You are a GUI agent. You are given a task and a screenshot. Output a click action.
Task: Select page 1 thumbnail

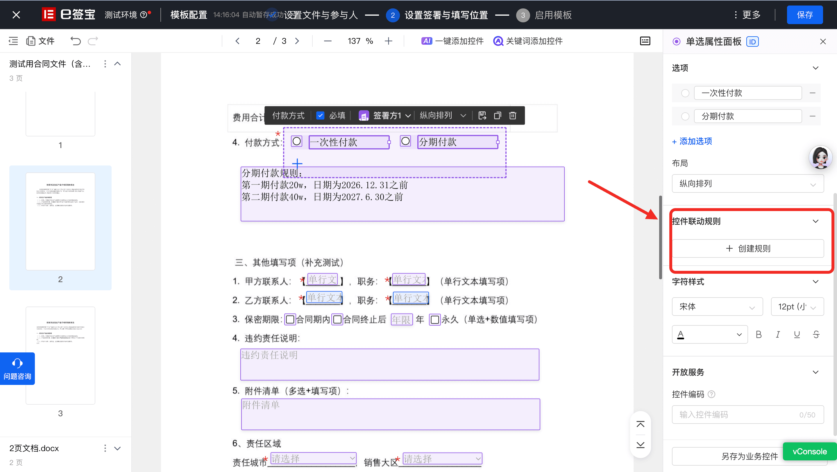60,114
